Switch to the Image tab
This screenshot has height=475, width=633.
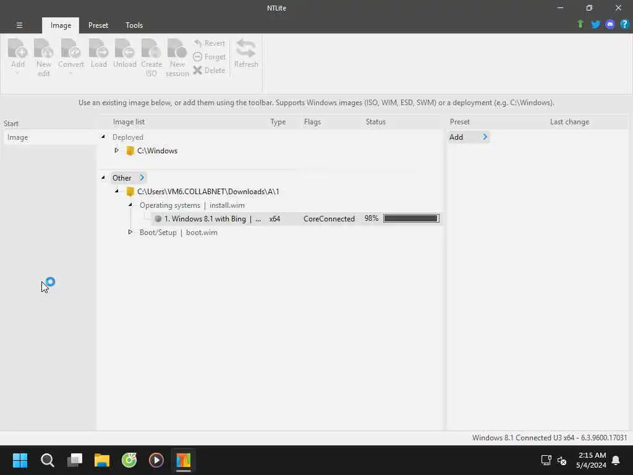pos(61,25)
